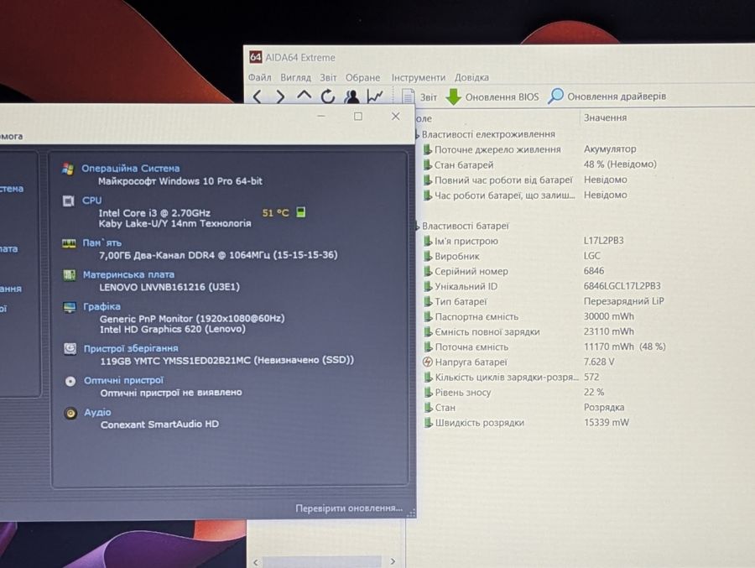This screenshot has width=755, height=568.
Task: Click value 6846LGCL17L2PB3
Action: click(x=622, y=286)
